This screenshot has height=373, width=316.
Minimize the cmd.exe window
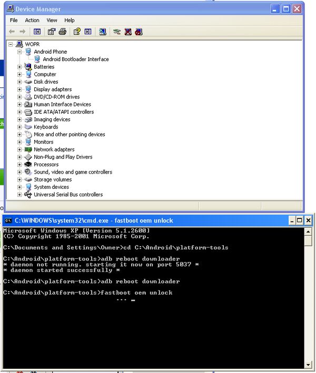click(292, 220)
